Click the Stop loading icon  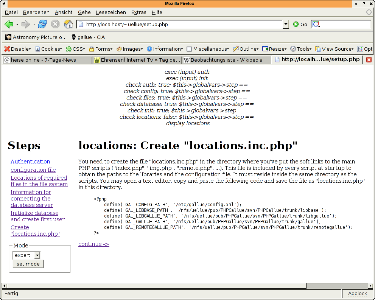pos(55,24)
